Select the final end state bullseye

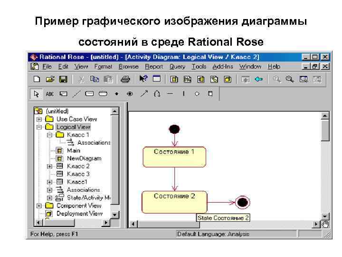click(x=243, y=202)
